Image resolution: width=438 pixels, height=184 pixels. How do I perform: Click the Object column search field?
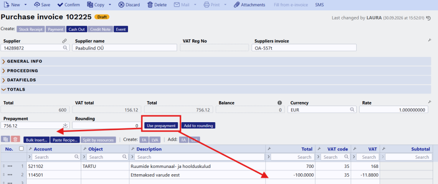[107, 157]
